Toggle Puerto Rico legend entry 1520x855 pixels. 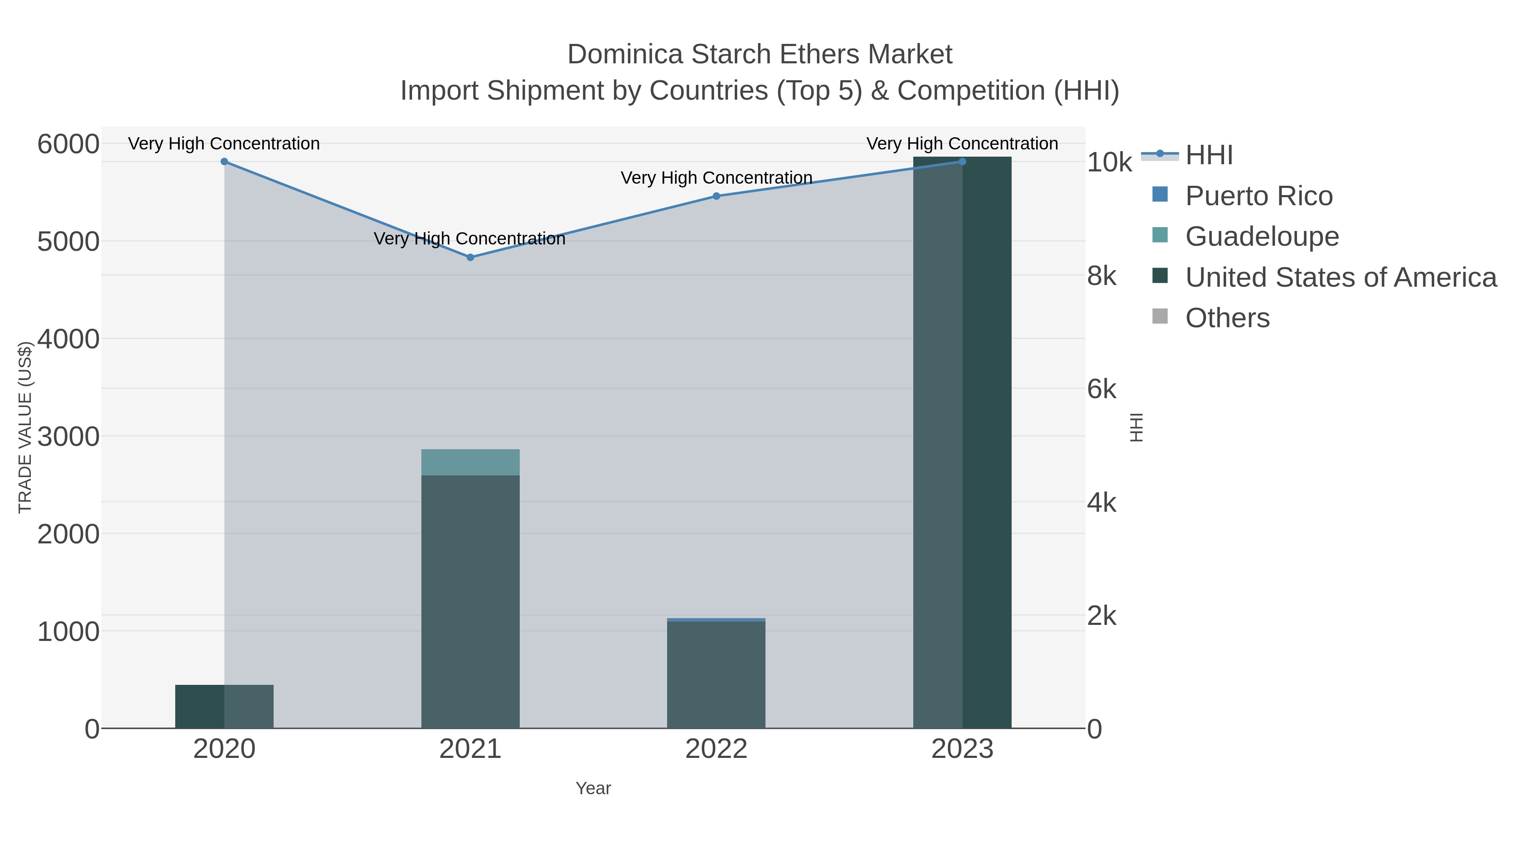pos(1242,196)
